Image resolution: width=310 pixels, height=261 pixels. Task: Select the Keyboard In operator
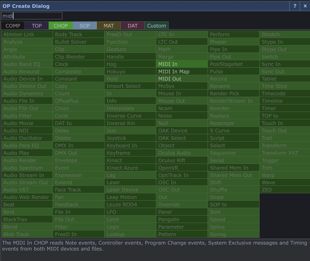(x=130, y=145)
